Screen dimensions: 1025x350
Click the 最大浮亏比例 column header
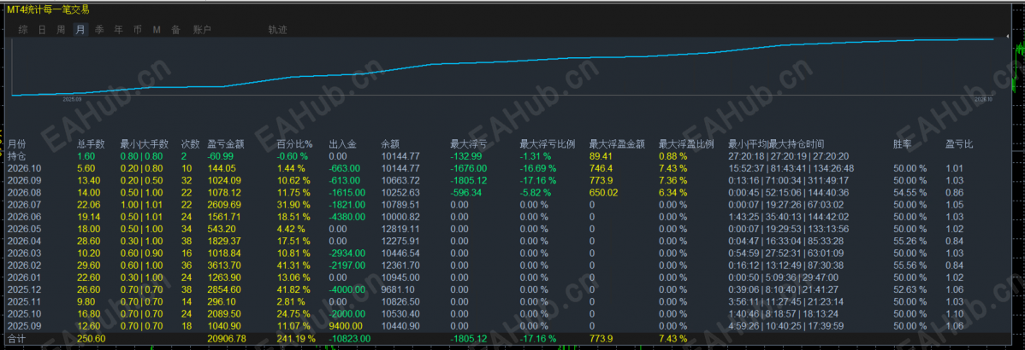[547, 144]
